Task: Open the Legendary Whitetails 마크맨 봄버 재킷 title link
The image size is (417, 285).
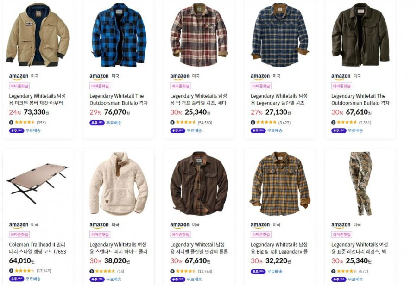Action: pos(37,99)
